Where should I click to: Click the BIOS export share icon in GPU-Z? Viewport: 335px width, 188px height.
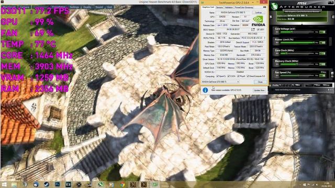tap(253, 29)
